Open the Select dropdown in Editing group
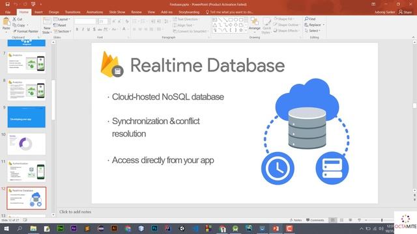 coord(313,31)
